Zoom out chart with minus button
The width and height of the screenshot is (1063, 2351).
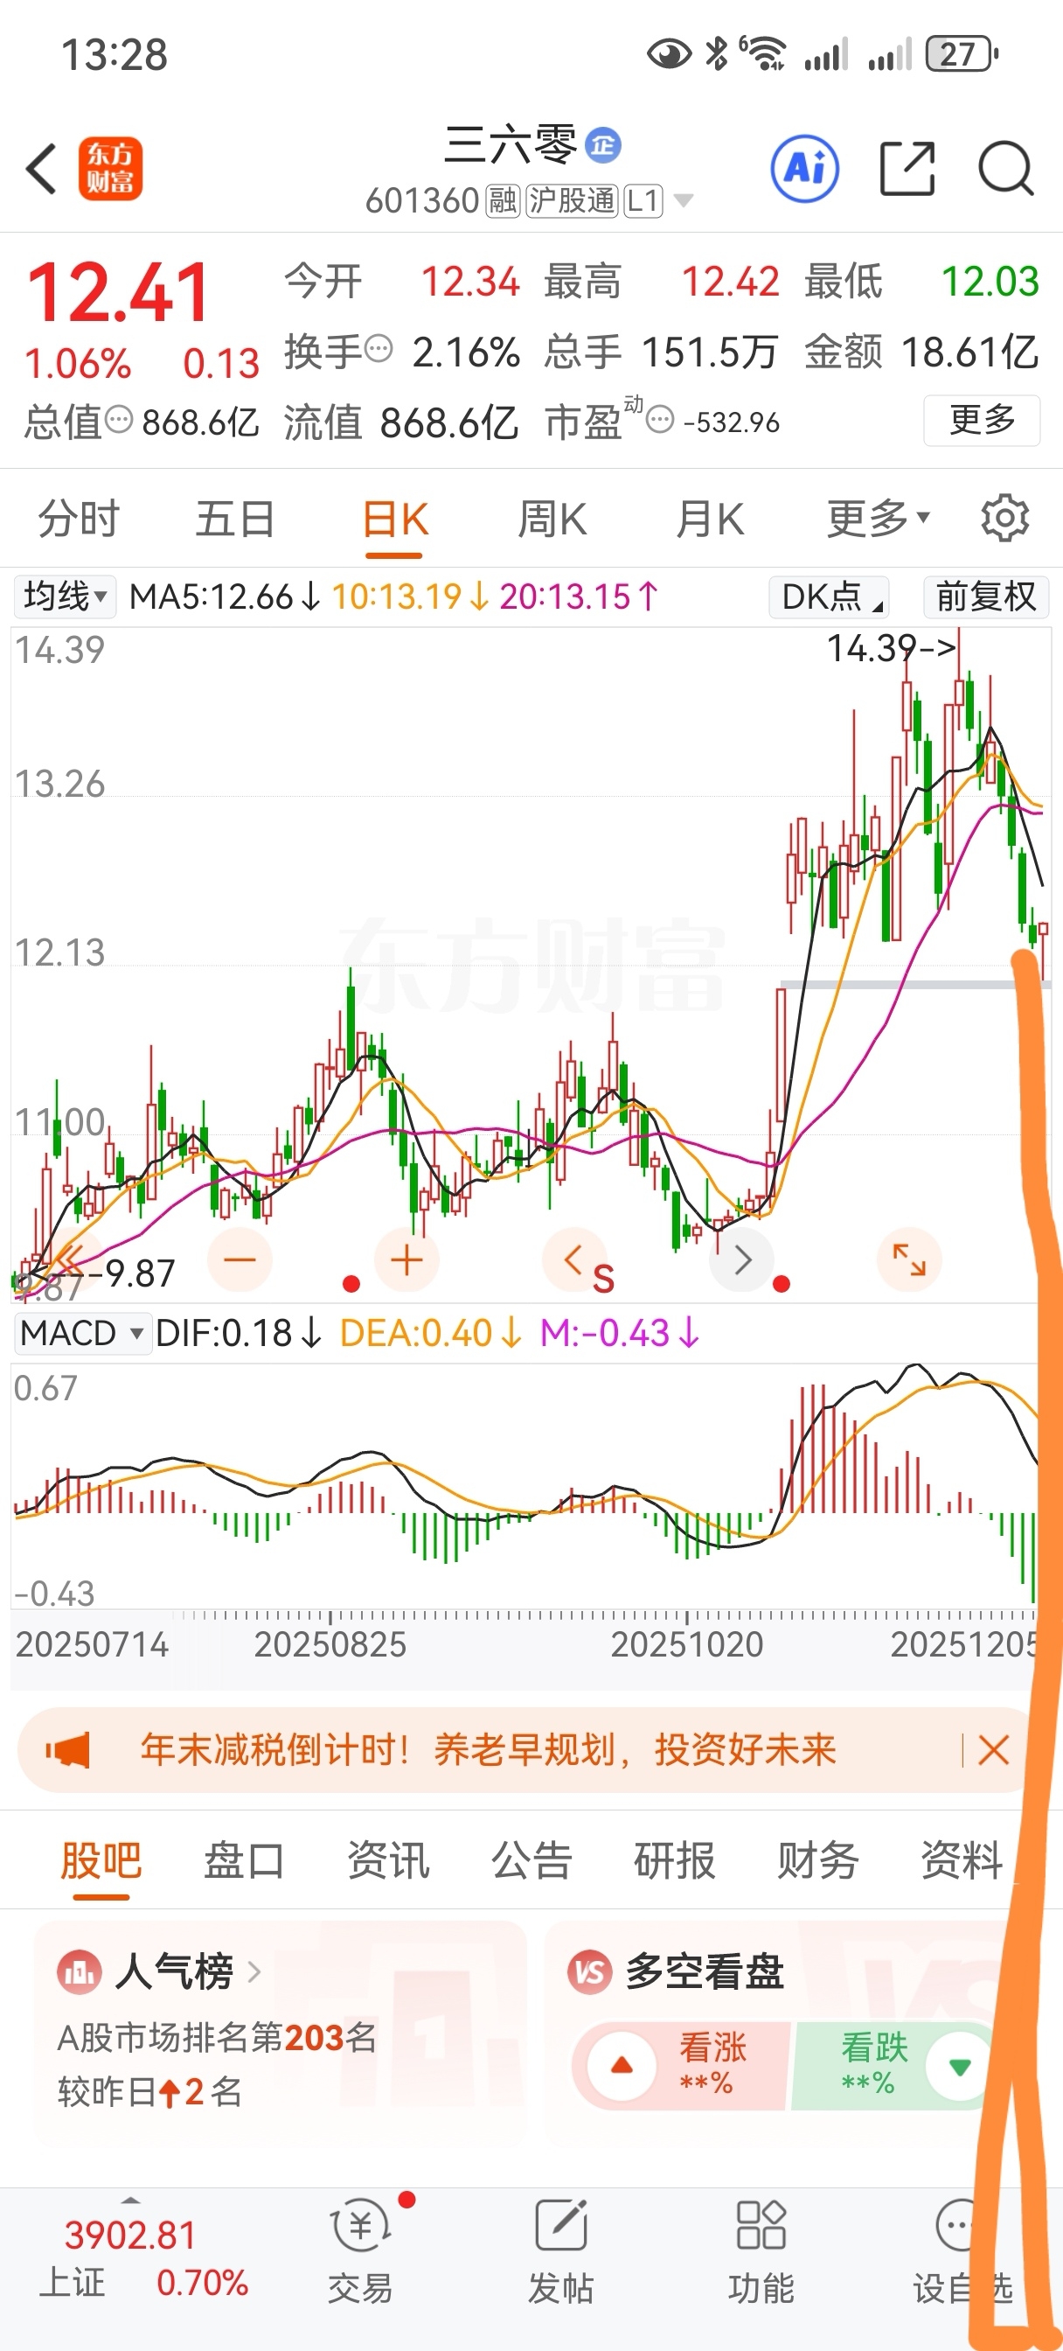click(x=239, y=1260)
